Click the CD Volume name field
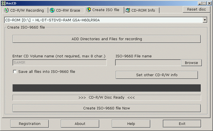This screenshot has height=131, width=213. pos(60,63)
